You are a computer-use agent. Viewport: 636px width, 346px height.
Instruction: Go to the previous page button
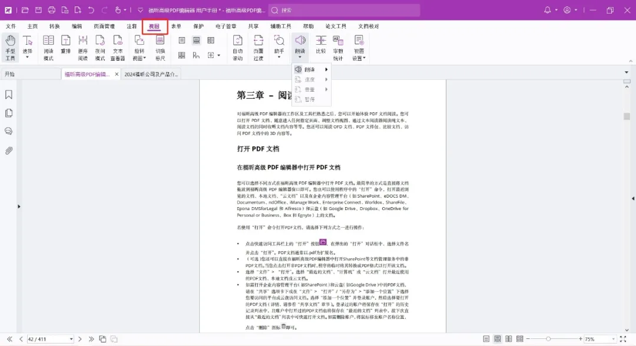[21, 339]
